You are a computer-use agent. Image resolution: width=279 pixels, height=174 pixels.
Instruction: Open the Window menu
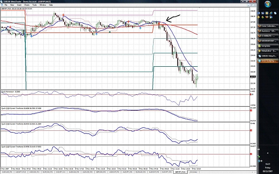(43, 5)
